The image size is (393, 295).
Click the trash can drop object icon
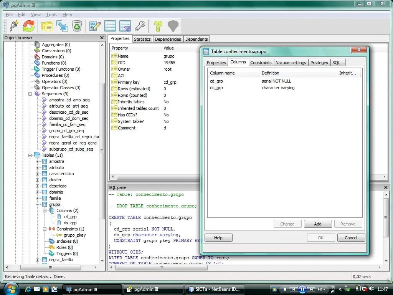coord(77,26)
